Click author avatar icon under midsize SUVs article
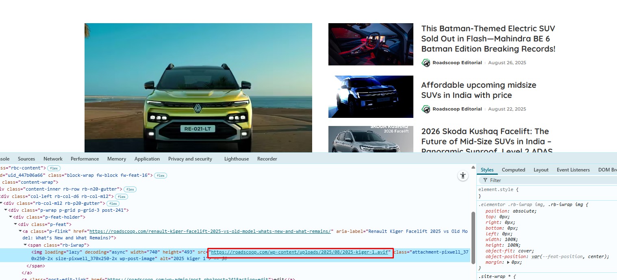Viewport: 617px width, 280px height. [426, 109]
